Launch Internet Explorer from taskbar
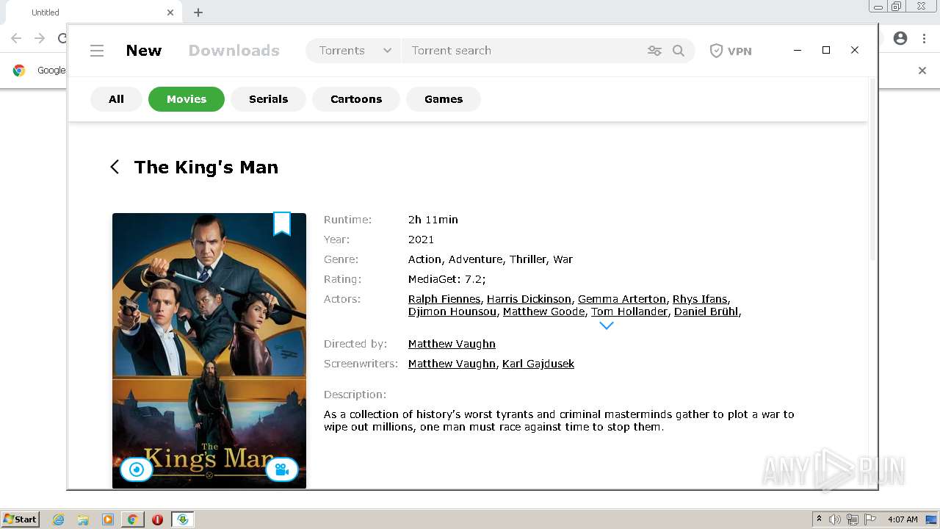Image resolution: width=940 pixels, height=529 pixels. 58,519
